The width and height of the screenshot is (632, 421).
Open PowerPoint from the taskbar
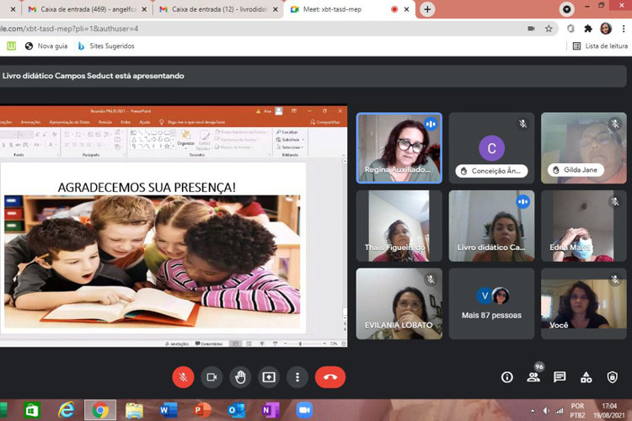(202, 410)
